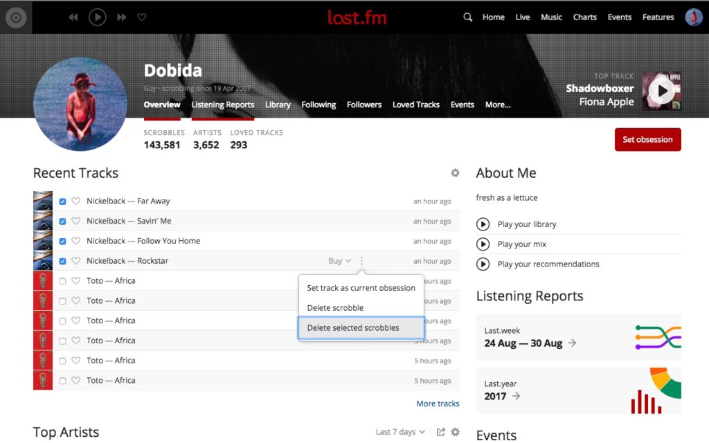Click the Set obsession button

(x=647, y=139)
